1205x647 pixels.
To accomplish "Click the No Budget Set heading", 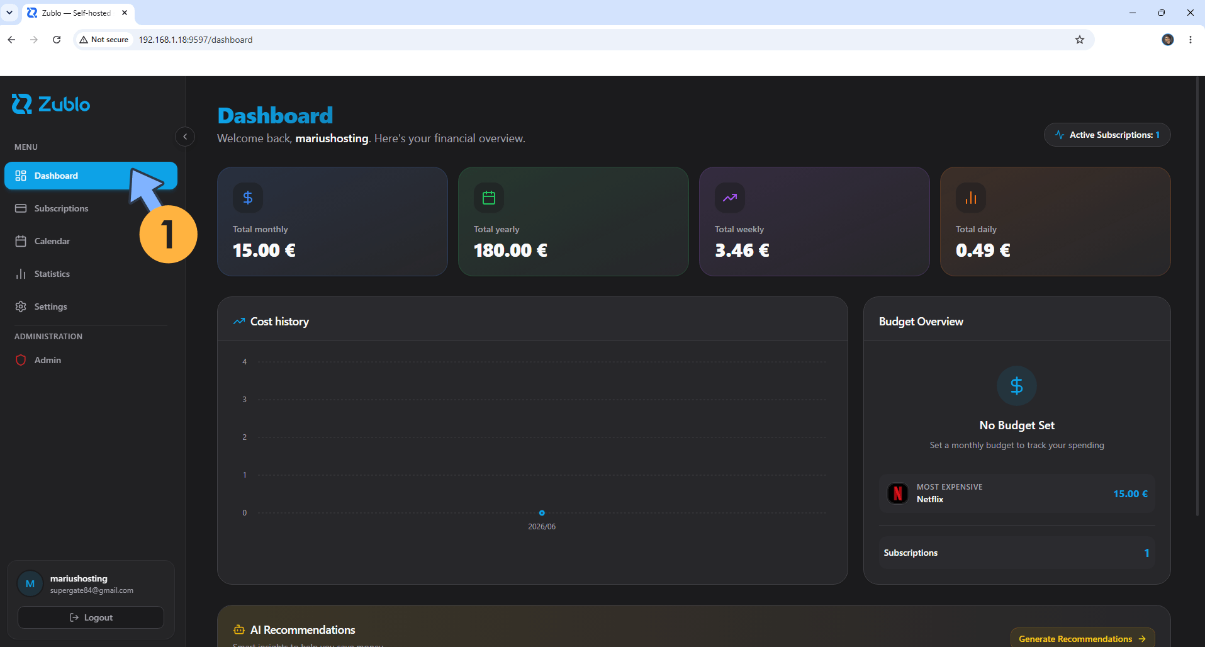I will [1017, 425].
